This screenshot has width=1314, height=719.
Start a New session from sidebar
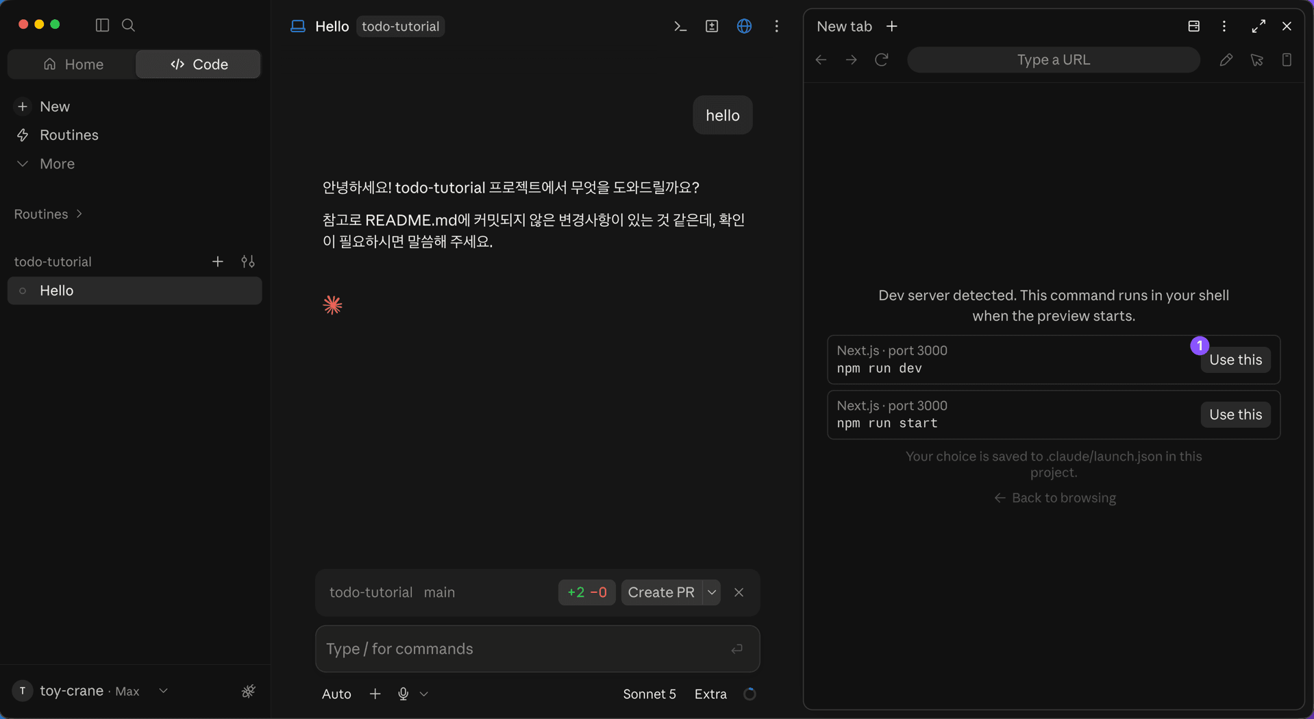[x=55, y=106]
